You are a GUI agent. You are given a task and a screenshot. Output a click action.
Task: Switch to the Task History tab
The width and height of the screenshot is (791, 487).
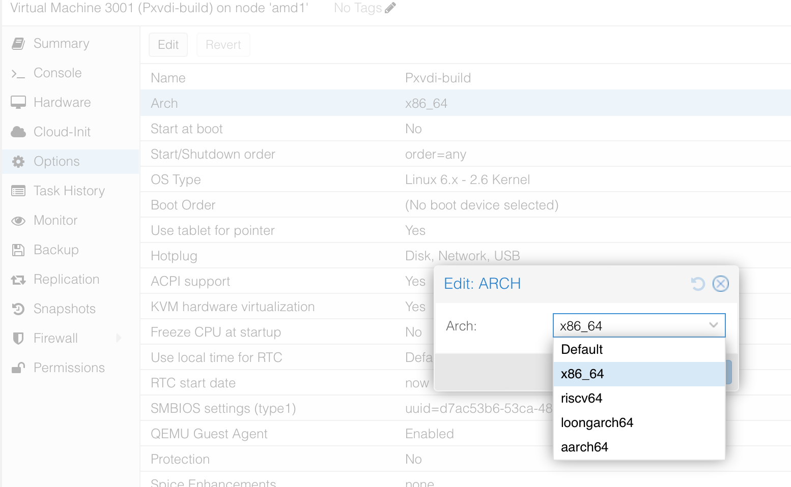tap(70, 191)
